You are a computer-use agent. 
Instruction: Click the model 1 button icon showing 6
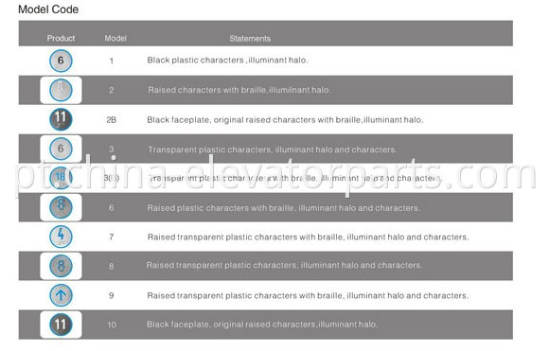pyautogui.click(x=61, y=61)
